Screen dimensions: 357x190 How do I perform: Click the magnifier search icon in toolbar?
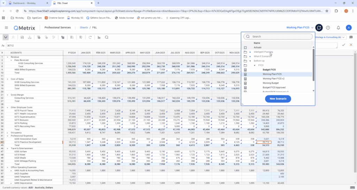107,38
